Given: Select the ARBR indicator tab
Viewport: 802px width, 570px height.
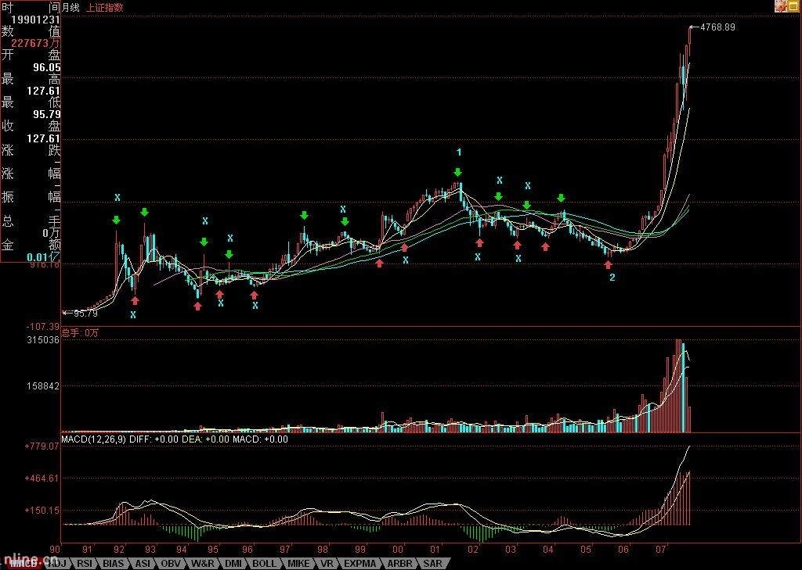Looking at the screenshot, I should [399, 564].
